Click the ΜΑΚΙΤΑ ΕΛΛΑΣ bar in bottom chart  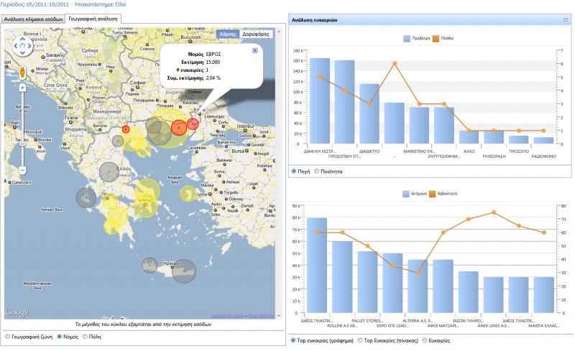[x=543, y=295]
